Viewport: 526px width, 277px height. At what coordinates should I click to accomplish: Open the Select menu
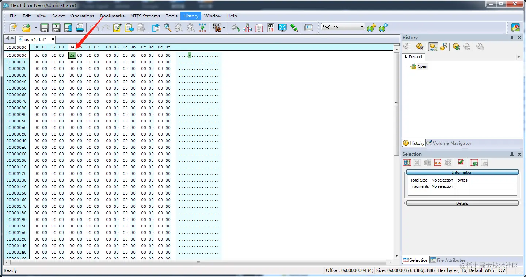pos(58,16)
